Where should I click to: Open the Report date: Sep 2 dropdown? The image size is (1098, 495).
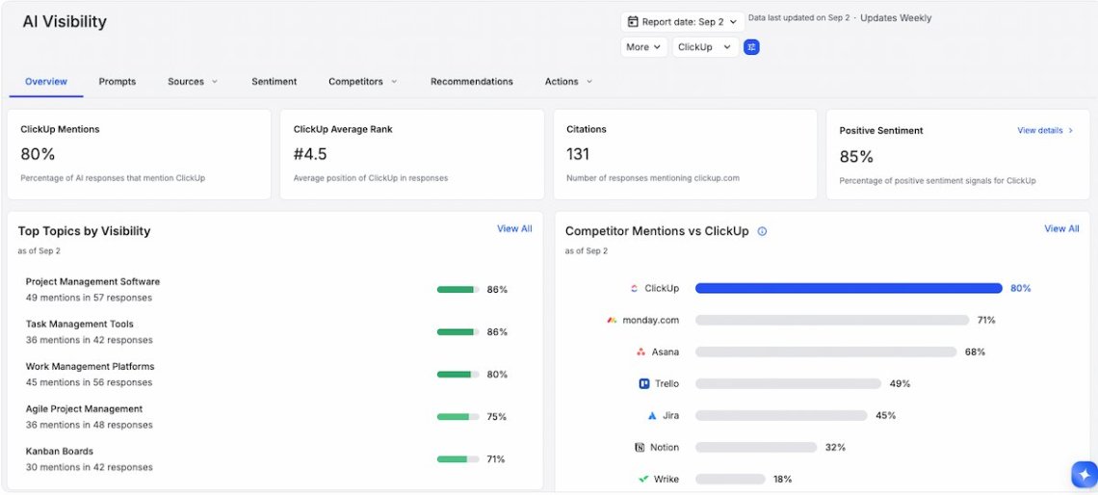click(x=682, y=22)
